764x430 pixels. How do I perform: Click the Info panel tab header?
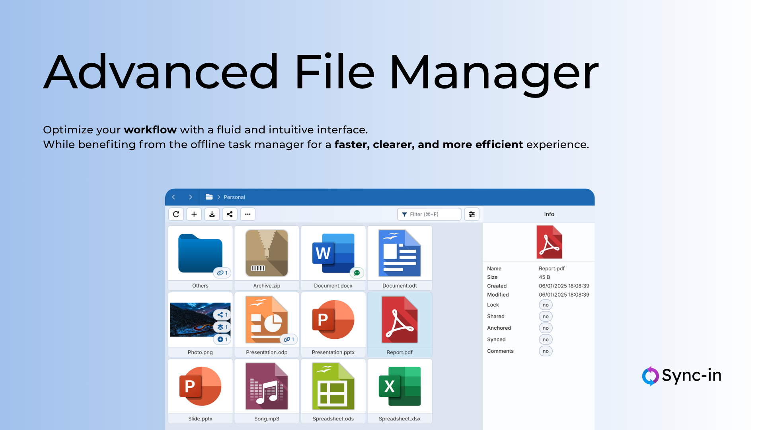tap(549, 214)
